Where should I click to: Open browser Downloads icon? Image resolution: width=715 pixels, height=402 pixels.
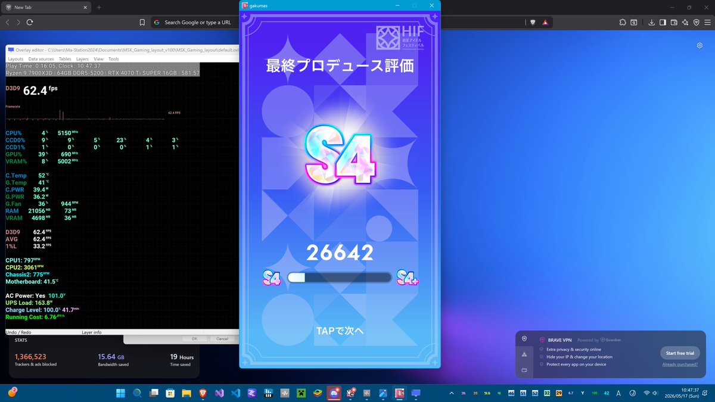click(x=652, y=22)
